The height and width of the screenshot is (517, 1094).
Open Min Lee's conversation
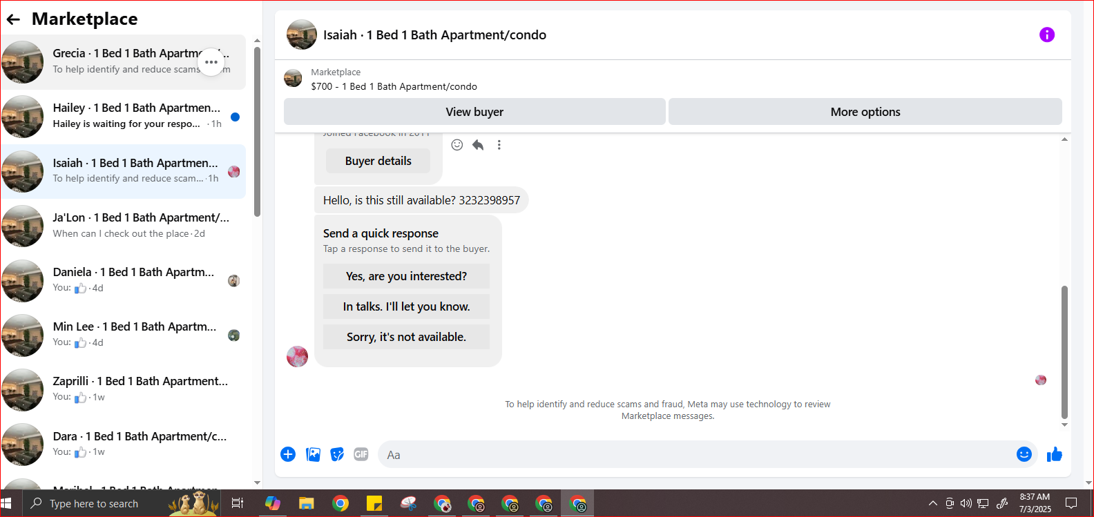tap(123, 335)
